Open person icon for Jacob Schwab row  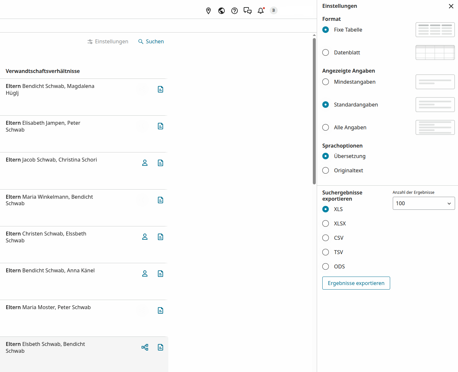click(x=145, y=163)
